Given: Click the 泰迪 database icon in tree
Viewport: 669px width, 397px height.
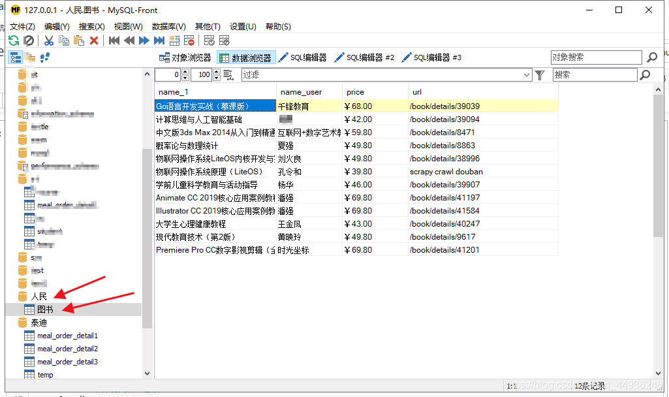Looking at the screenshot, I should [23, 323].
